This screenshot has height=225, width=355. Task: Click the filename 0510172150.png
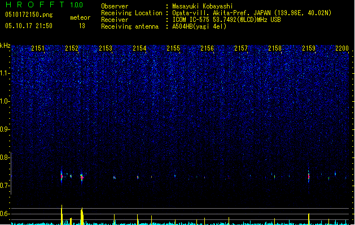tap(29, 15)
